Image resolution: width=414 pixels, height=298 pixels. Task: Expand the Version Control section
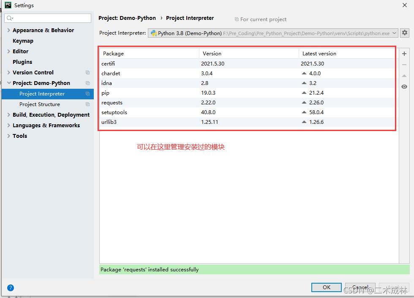pos(9,72)
